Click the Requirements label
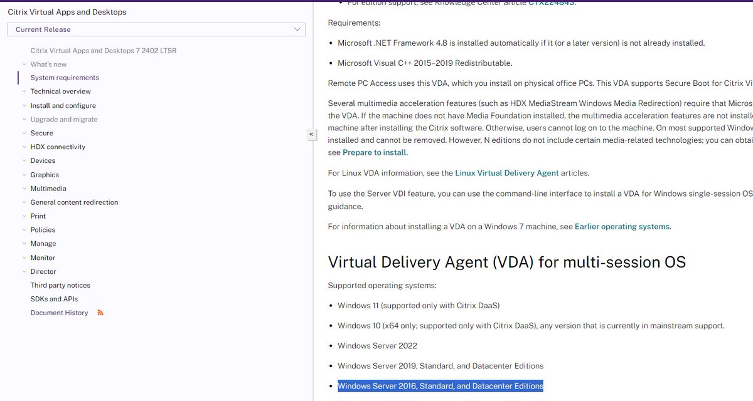Screen dimensions: 753x401 (x=354, y=23)
